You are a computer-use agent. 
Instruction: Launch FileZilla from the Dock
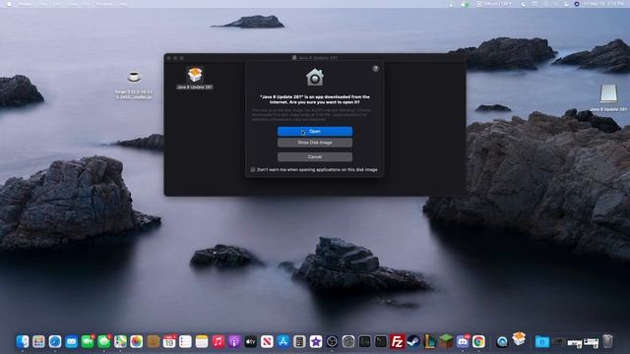tap(397, 341)
